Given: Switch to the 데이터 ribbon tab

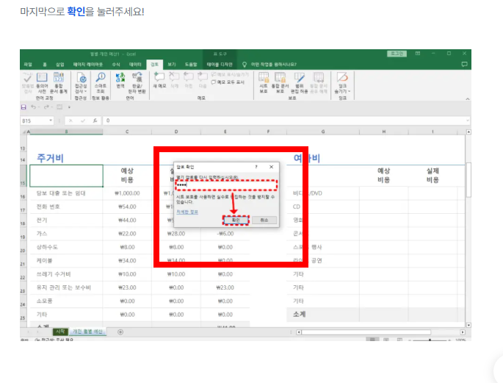Looking at the screenshot, I should (135, 65).
